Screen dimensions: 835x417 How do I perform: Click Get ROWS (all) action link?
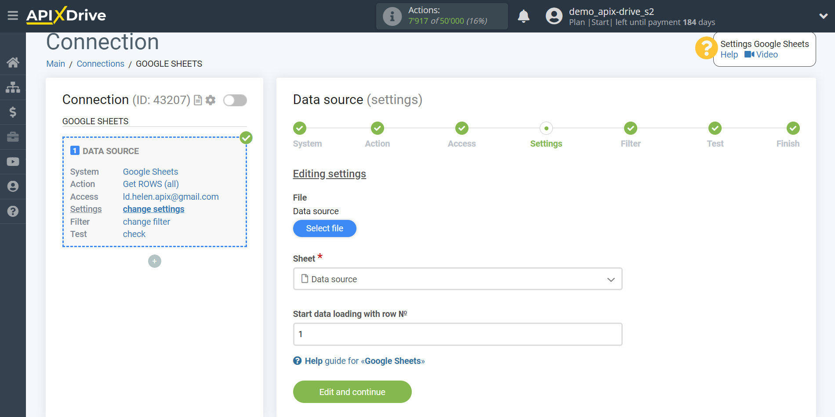coord(151,184)
